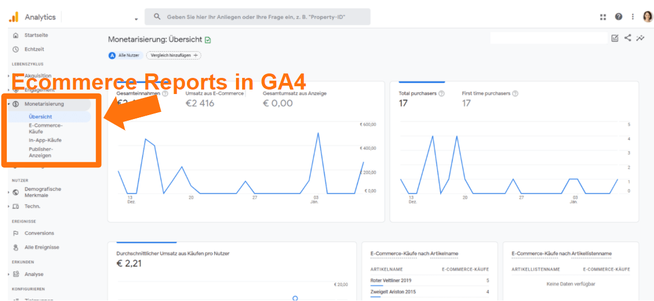The image size is (654, 301).
Task: Click the Alle Nutzer comparison chip
Action: point(126,56)
